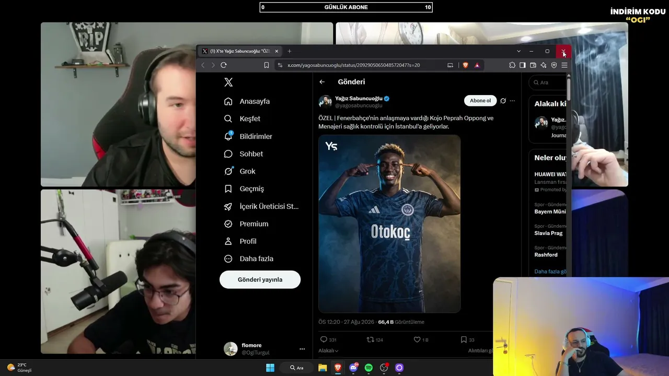Open Brave Wallet icon

point(533,65)
